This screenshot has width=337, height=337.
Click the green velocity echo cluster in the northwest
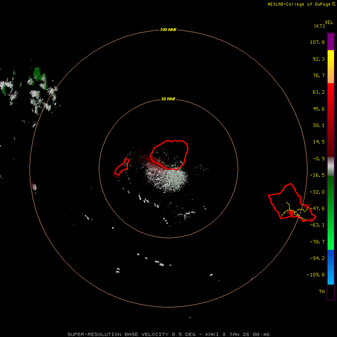pyautogui.click(x=37, y=73)
